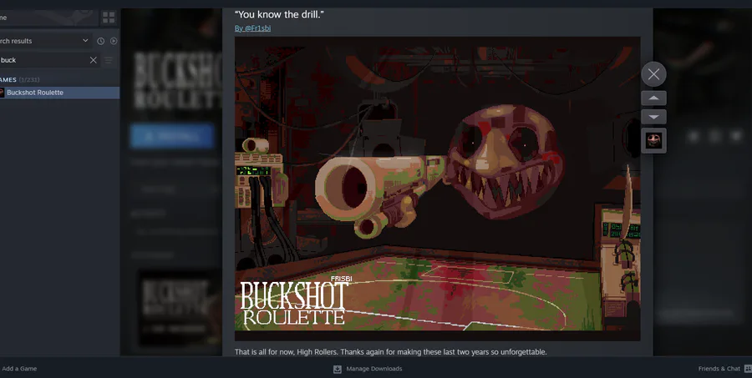This screenshot has width=752, height=378.
Task: Go to next news post arrow
Action: [x=653, y=117]
